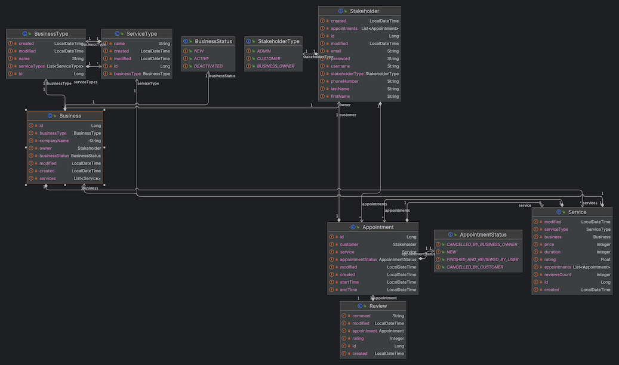Screen dimensions: 619x365
Task: Click the field icon beside phoneNumber in Stakeholder
Action: [x=322, y=81]
